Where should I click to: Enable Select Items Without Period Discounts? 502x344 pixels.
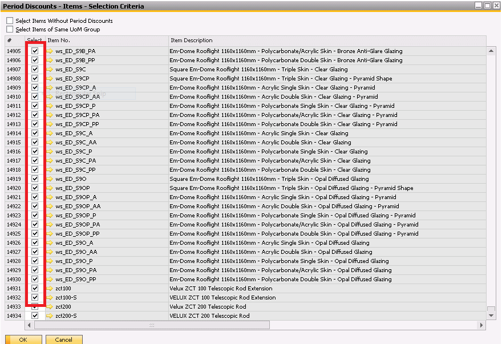pos(10,21)
